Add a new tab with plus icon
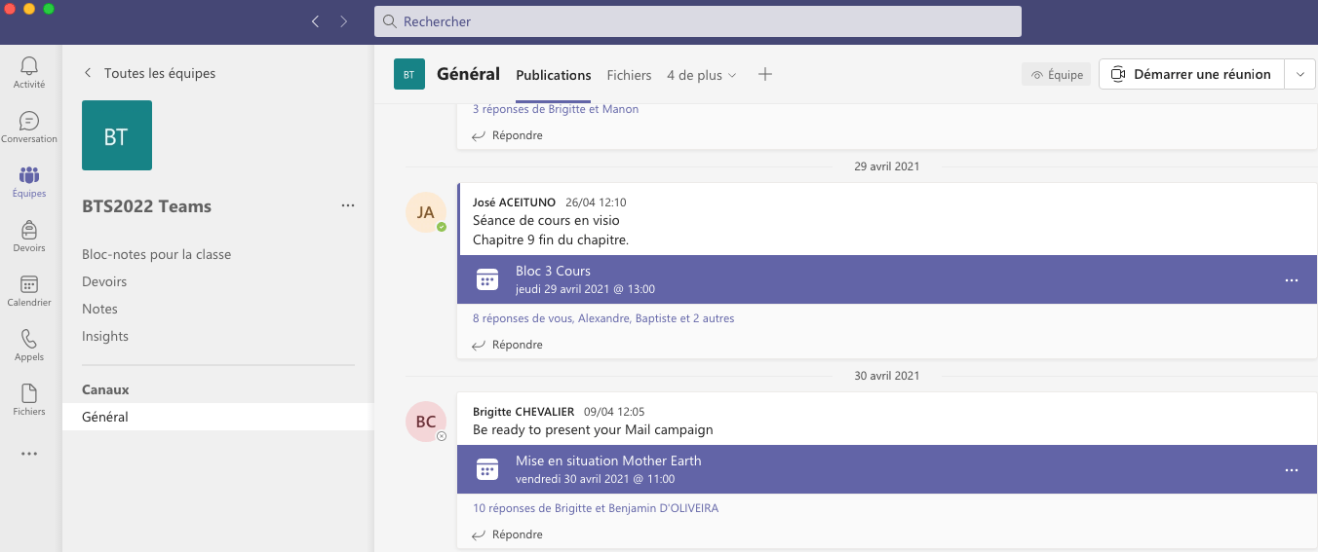Image resolution: width=1318 pixels, height=552 pixels. point(765,74)
